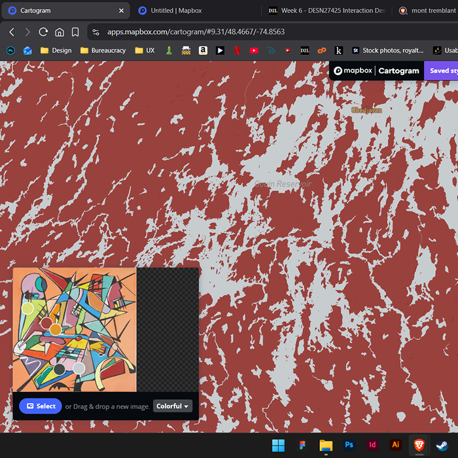Screen dimensions: 458x458
Task: Open Windows Start menu
Action: point(278,445)
